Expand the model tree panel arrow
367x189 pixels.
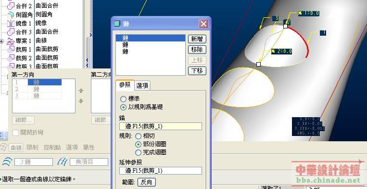(90, 35)
